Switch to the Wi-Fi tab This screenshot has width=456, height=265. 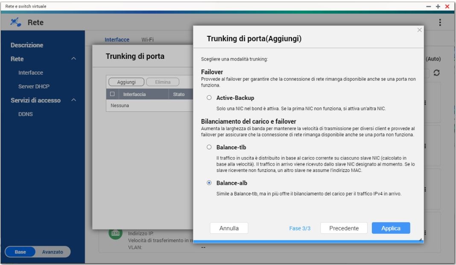pyautogui.click(x=147, y=39)
